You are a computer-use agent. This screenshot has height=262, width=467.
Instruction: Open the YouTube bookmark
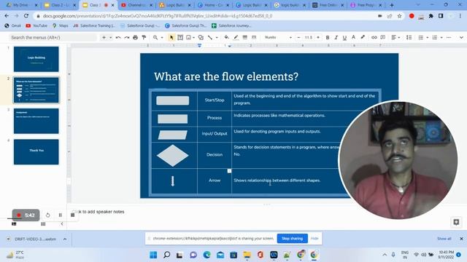pyautogui.click(x=36, y=26)
